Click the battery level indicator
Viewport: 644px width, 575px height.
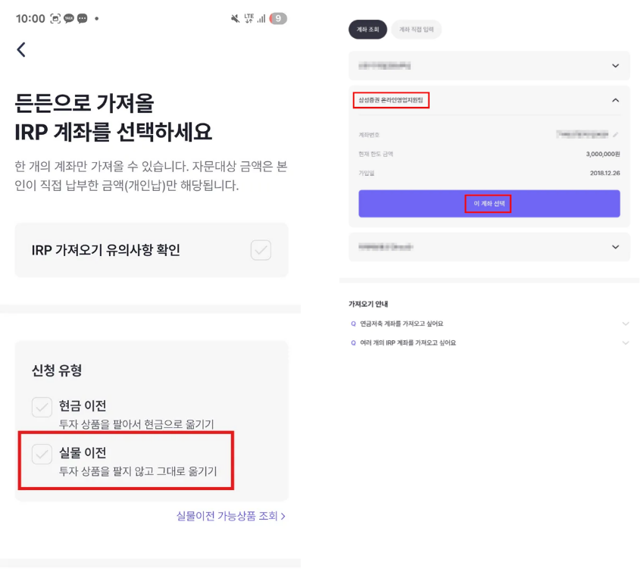tap(278, 19)
